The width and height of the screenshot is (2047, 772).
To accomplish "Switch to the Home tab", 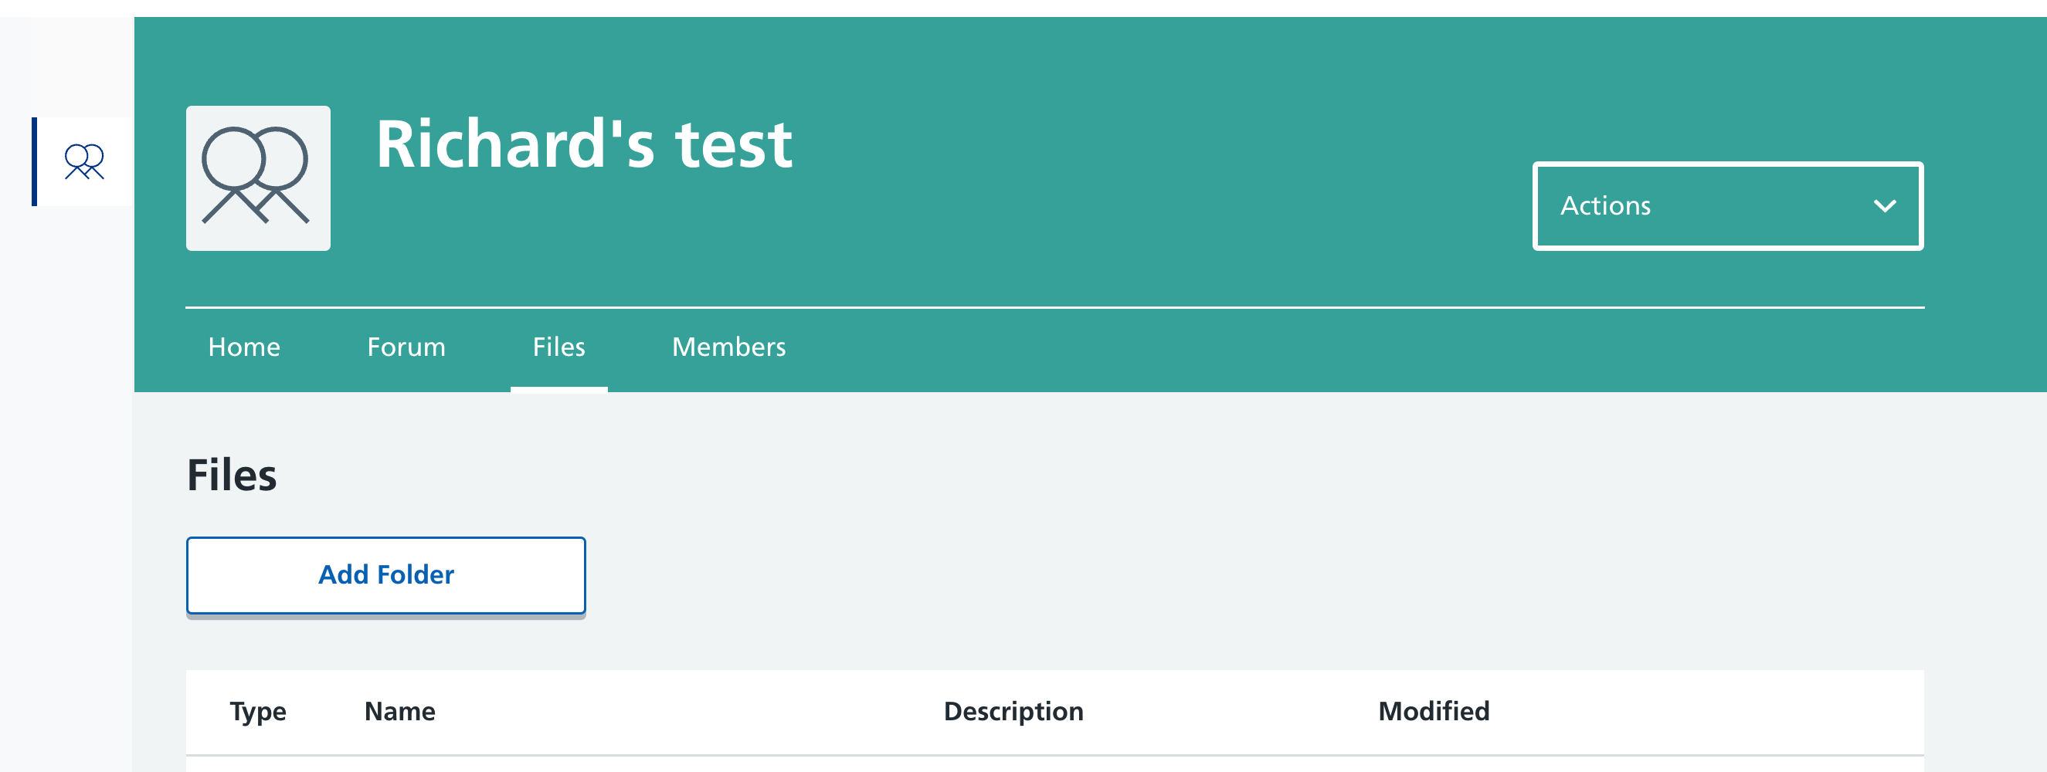I will pos(244,347).
